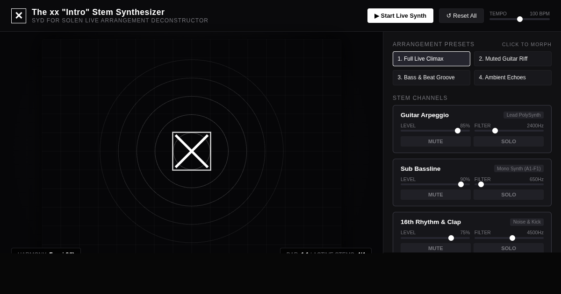
Task: Click the Sub Bassline channel title
Action: point(420,169)
